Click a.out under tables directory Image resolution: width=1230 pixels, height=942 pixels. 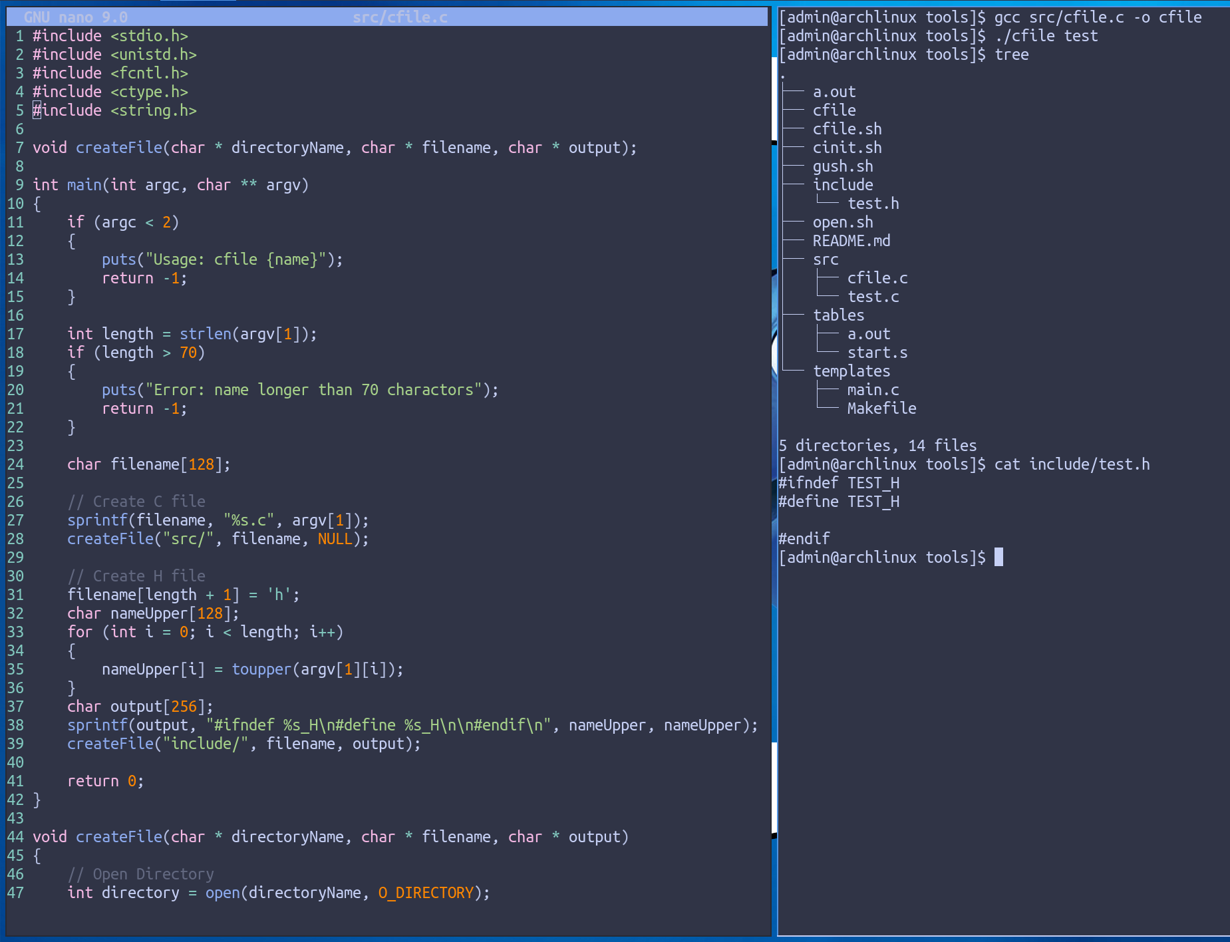tap(869, 334)
